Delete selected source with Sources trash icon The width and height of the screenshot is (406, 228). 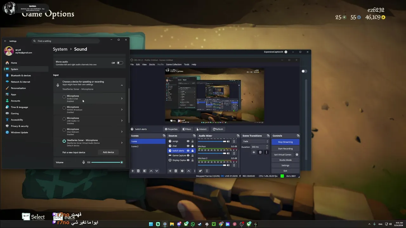[x=176, y=171]
